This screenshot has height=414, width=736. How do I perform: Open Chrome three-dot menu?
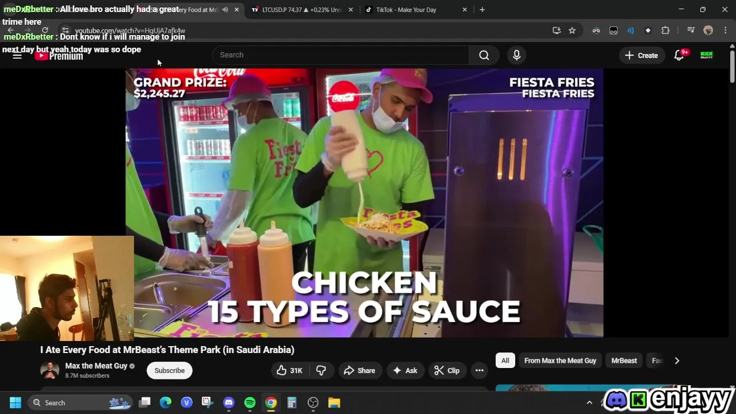(x=726, y=30)
